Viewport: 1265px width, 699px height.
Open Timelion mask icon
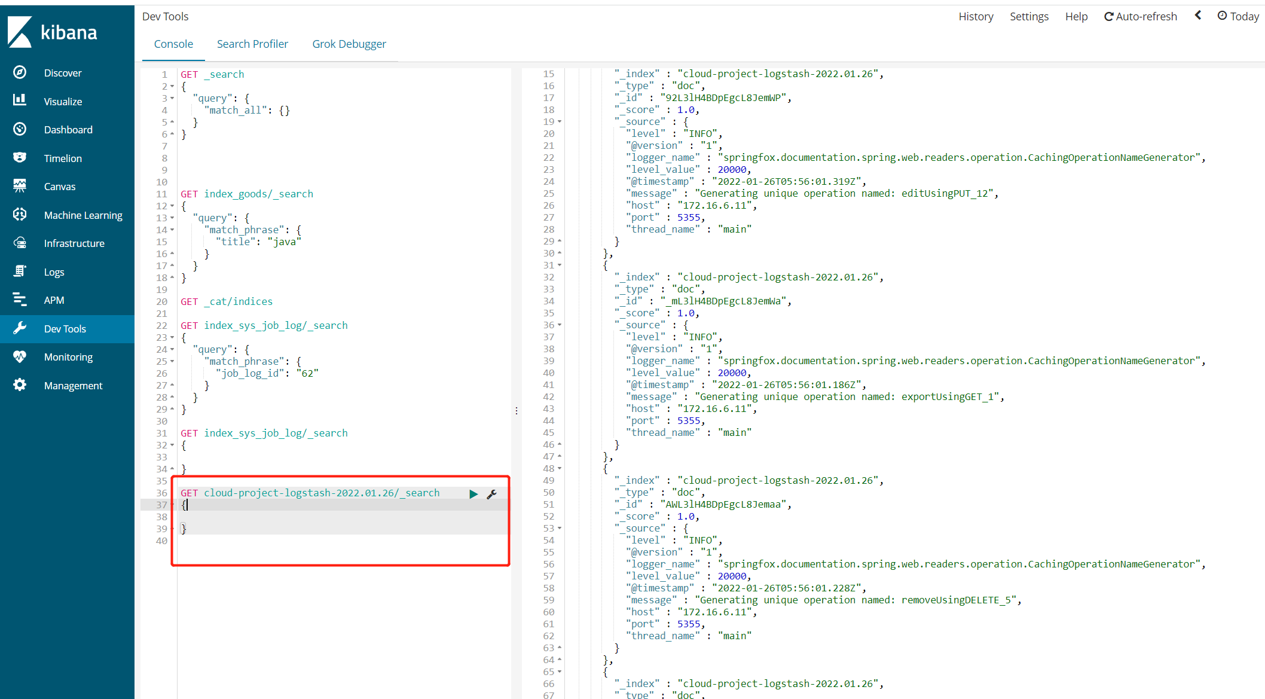(20, 158)
